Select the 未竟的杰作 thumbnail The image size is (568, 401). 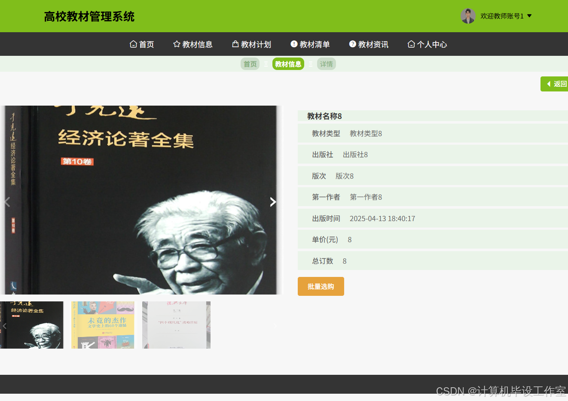coord(103,325)
